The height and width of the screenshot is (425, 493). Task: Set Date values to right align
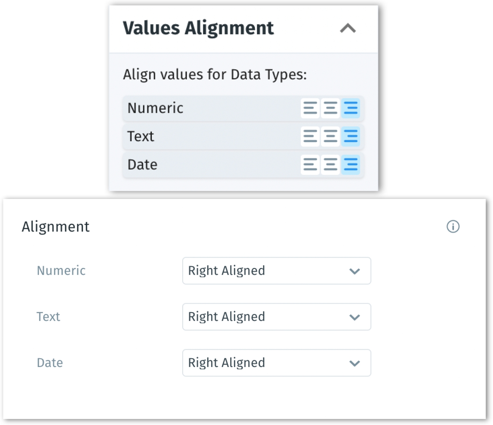point(351,165)
